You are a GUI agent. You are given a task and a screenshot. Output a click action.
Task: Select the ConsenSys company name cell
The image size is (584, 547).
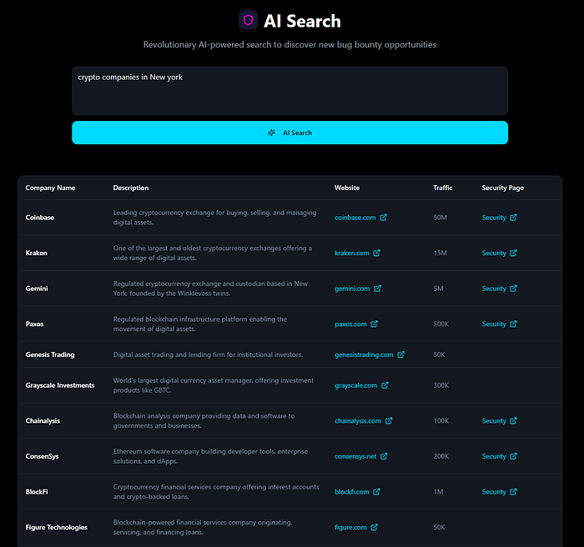click(42, 456)
